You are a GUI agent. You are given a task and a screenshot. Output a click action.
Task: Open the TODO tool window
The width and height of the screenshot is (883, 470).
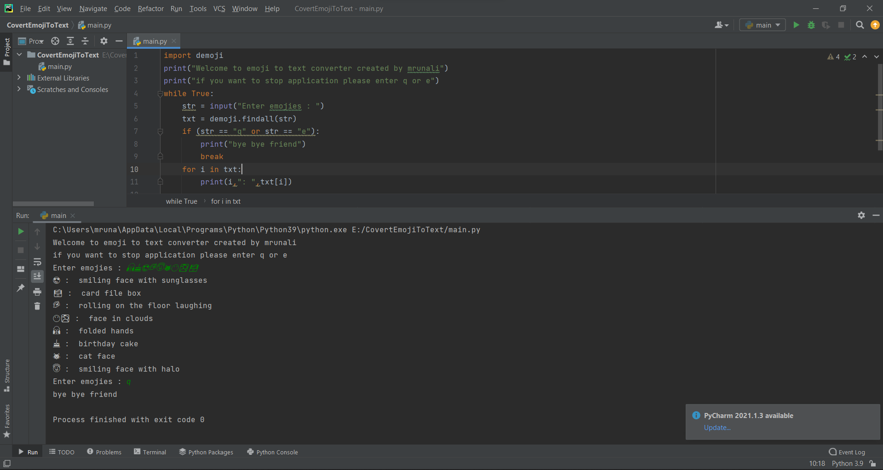[x=62, y=452]
